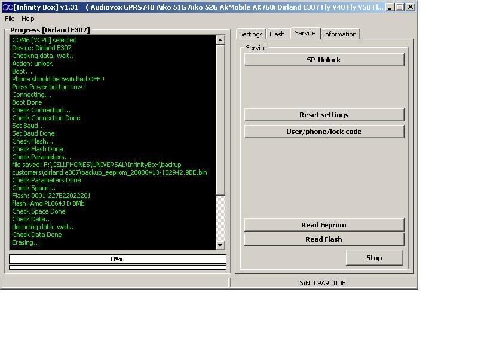478x359 pixels.
Task: Open the Help menu
Action: [27, 19]
